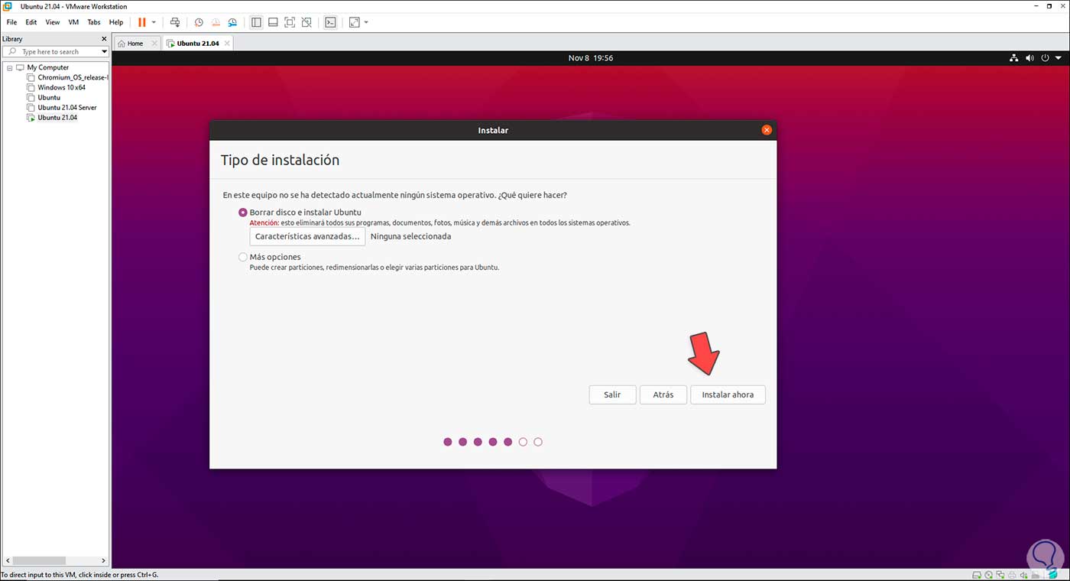Click the Instalar ahora button
The image size is (1070, 581).
click(728, 394)
